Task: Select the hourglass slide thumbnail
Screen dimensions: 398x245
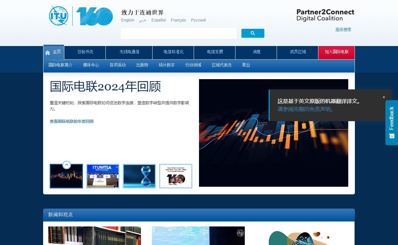Action: 139,176
